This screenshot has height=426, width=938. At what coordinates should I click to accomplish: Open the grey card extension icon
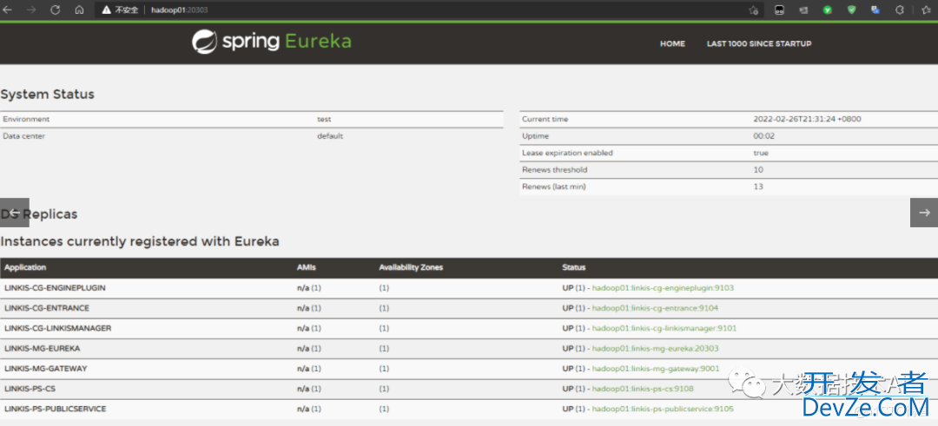pyautogui.click(x=803, y=10)
